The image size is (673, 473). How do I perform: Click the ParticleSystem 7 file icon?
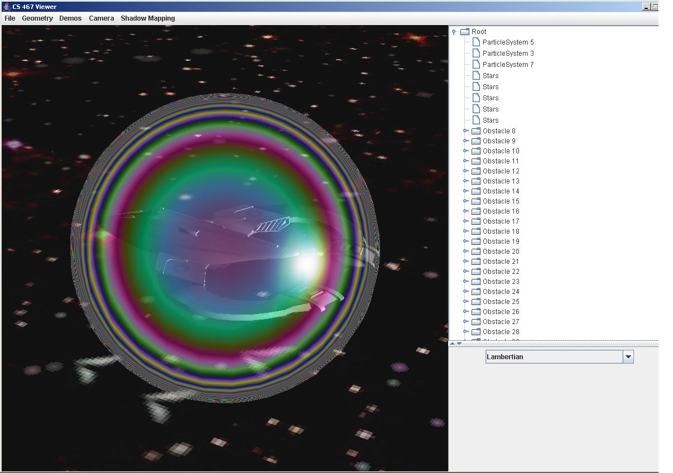tap(476, 65)
